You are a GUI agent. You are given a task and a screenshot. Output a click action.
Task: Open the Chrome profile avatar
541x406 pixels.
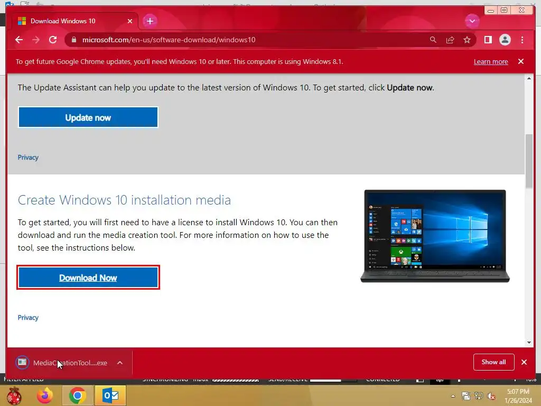(505, 40)
